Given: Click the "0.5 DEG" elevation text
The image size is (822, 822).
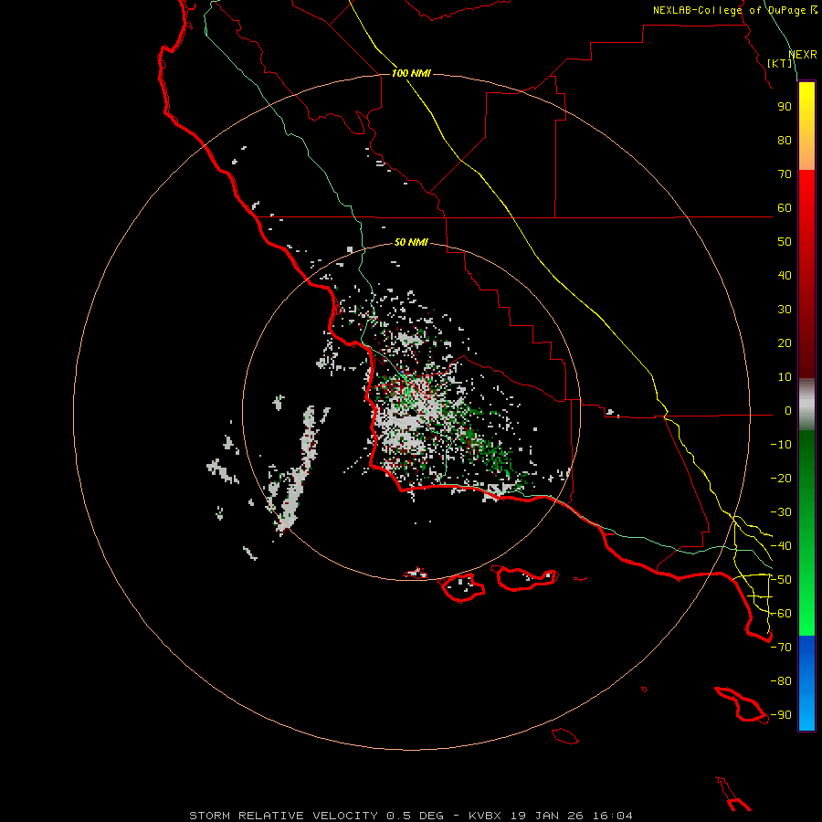Looking at the screenshot, I should pyautogui.click(x=416, y=816).
